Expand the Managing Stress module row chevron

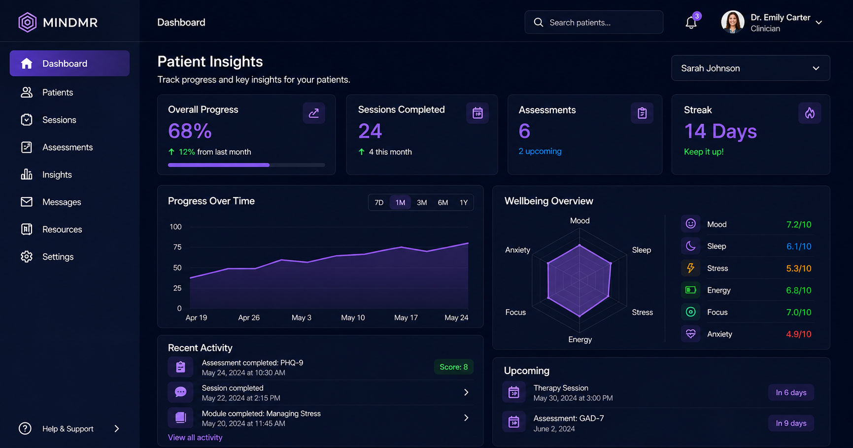466,418
